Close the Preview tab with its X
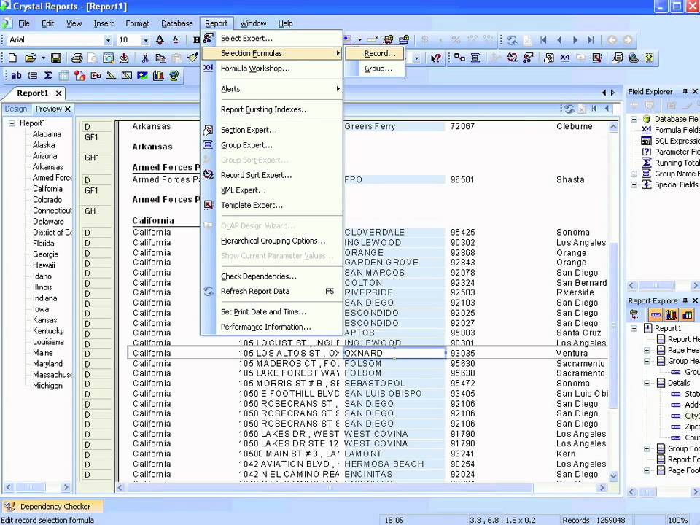 67,109
